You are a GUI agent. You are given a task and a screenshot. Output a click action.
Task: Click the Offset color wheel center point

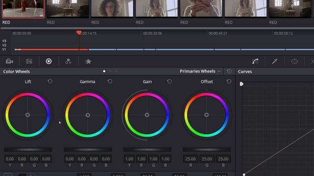point(207,115)
